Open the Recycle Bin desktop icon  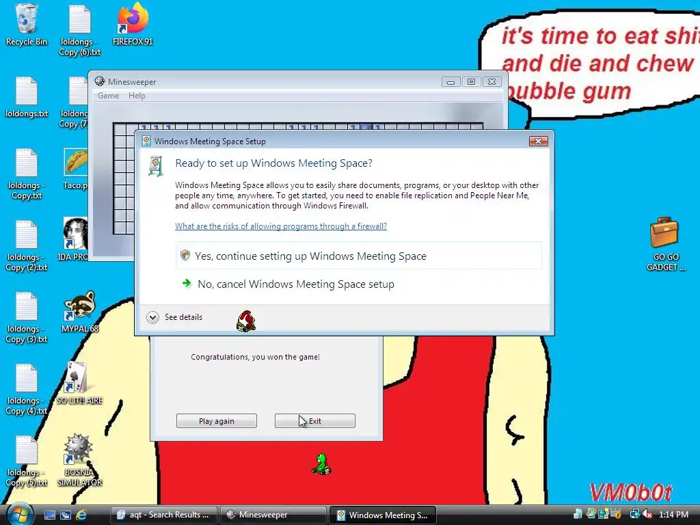(x=27, y=25)
